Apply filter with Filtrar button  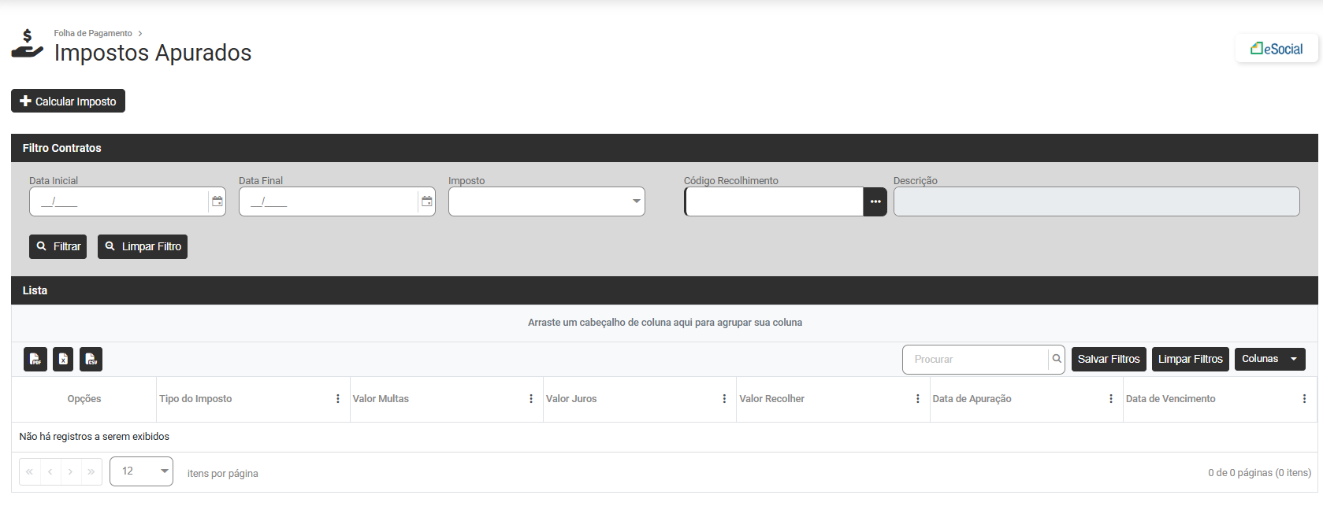[58, 246]
